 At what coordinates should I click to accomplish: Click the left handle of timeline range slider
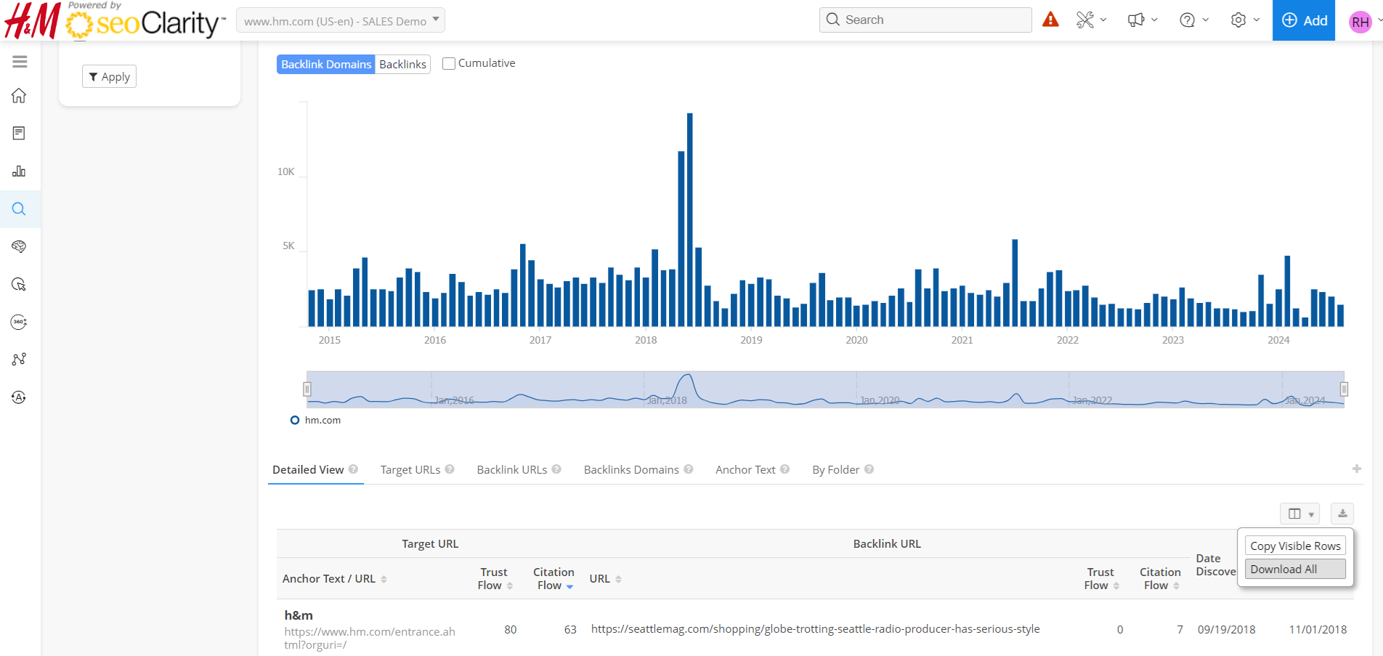(x=307, y=389)
